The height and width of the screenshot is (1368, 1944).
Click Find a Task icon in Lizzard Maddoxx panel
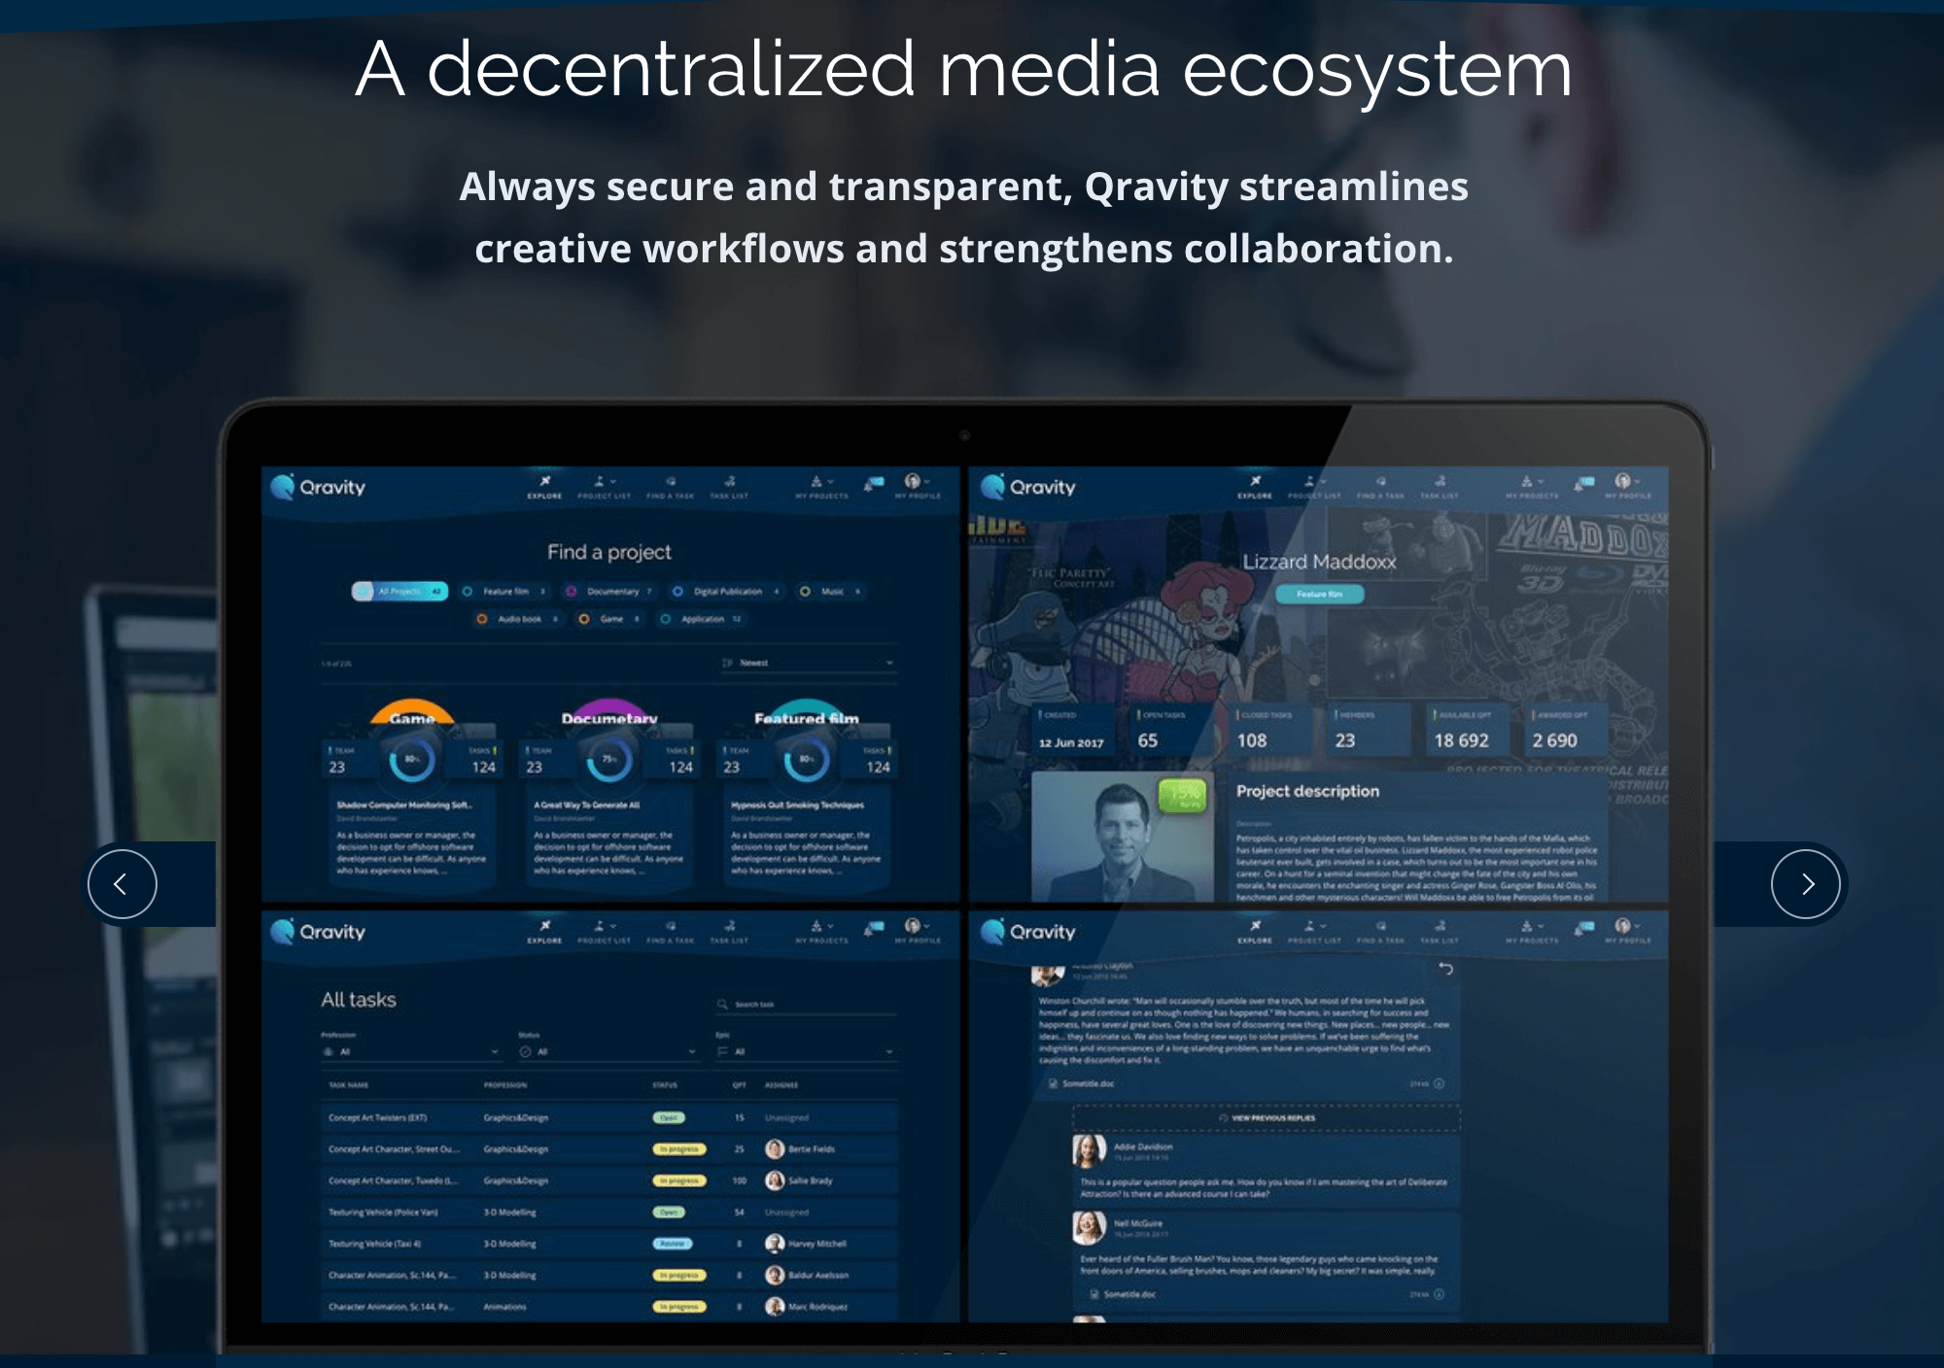pyautogui.click(x=1381, y=481)
